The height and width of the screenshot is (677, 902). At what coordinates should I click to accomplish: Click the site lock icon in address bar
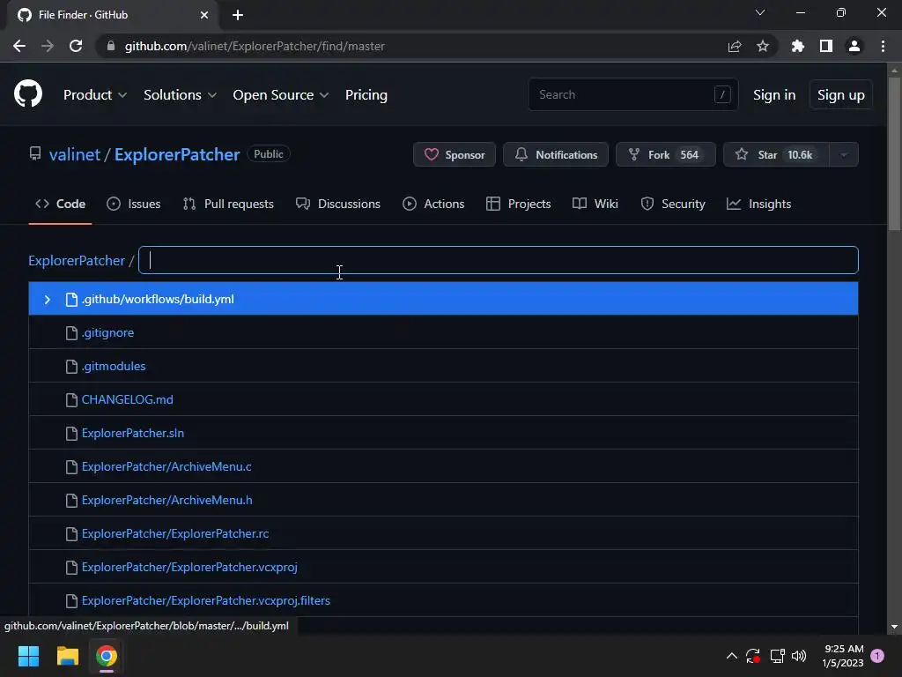[x=111, y=46]
